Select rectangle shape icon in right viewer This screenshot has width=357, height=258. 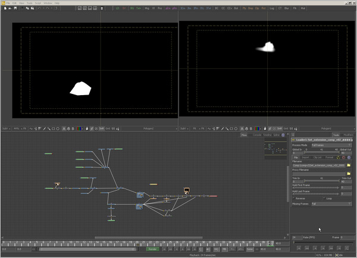click(231, 129)
